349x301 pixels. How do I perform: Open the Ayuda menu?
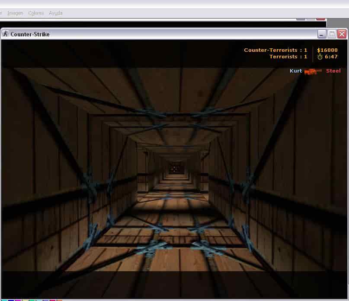pos(56,13)
